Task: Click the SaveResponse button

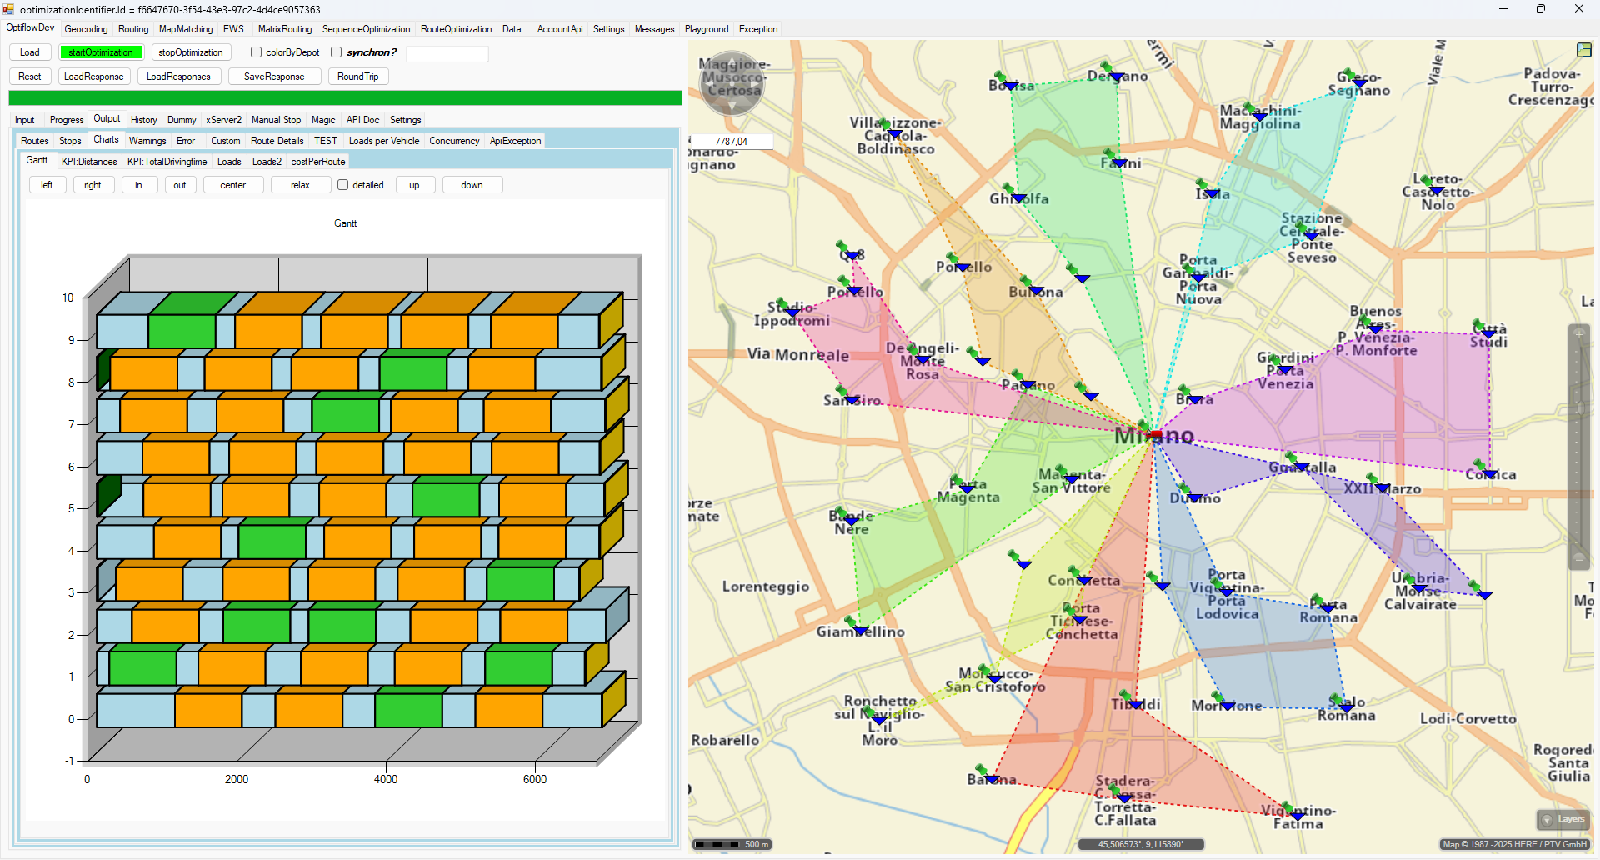Action: click(274, 77)
